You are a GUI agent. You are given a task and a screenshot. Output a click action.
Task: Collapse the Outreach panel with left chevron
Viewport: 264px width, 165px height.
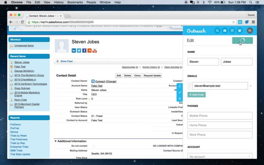point(180,86)
